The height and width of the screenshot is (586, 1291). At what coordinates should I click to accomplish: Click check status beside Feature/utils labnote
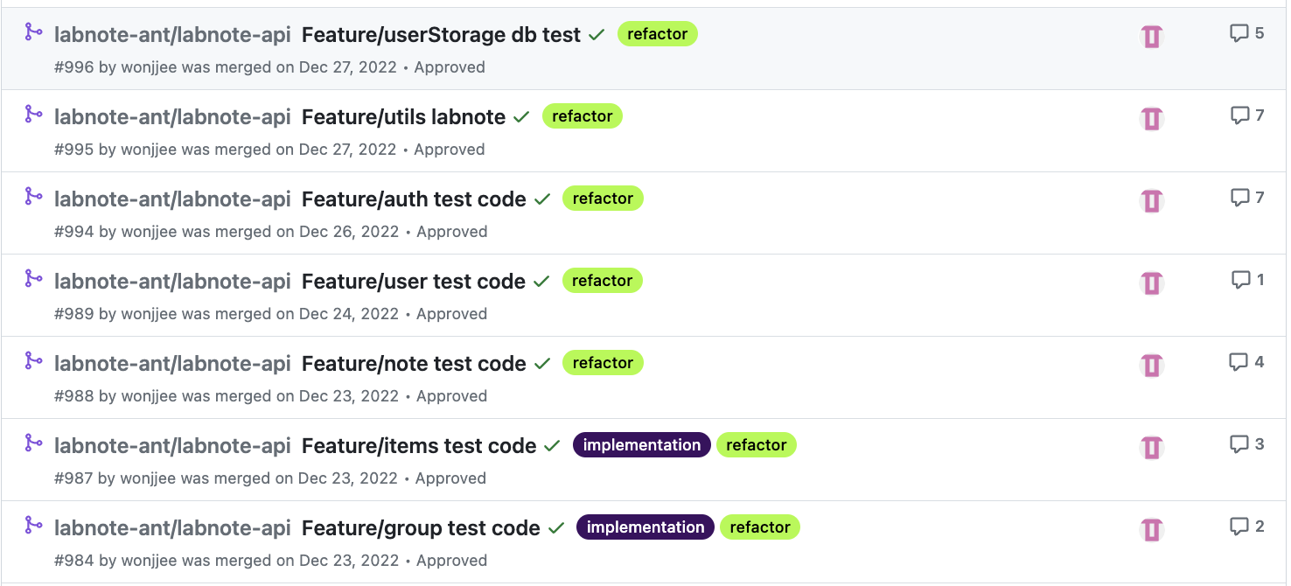522,117
